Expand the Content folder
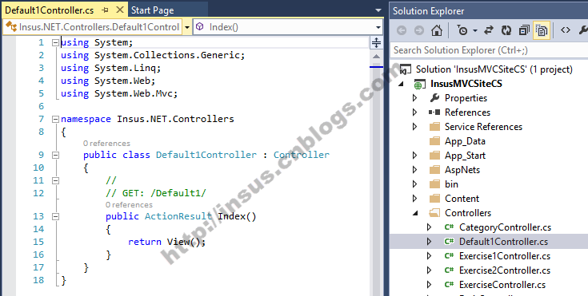Image resolution: width=588 pixels, height=296 pixels. (414, 199)
